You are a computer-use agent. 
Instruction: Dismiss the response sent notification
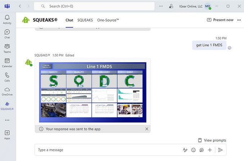click(146, 129)
